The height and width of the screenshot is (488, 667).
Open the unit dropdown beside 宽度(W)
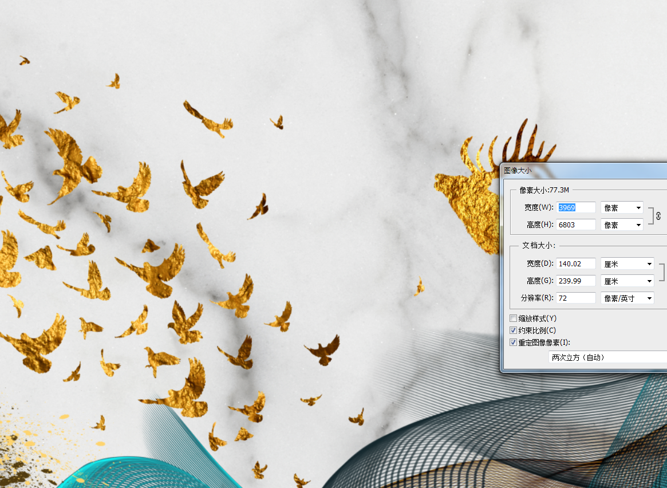pyautogui.click(x=622, y=207)
